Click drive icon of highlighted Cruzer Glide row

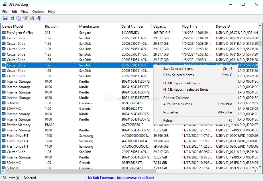[4, 65]
